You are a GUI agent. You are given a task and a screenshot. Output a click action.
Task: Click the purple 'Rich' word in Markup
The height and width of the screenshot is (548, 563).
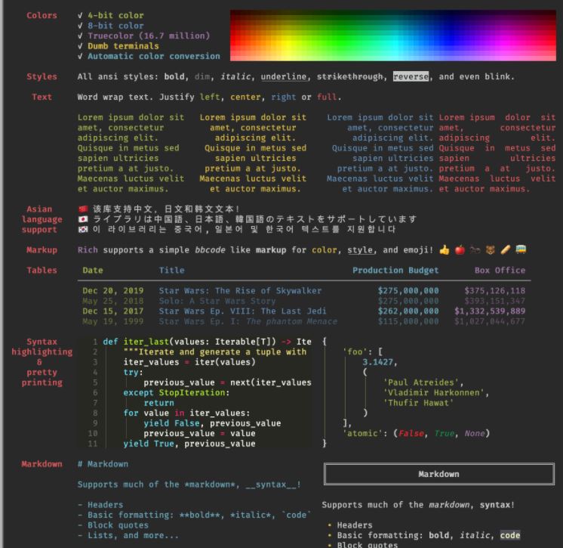point(88,250)
